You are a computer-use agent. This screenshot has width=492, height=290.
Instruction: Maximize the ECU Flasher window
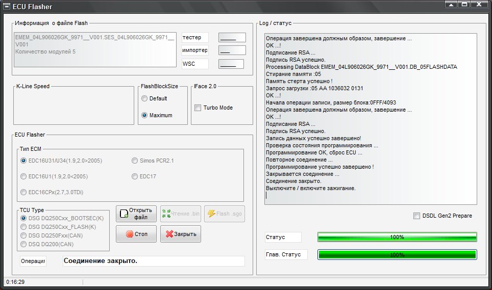tap(464, 5)
